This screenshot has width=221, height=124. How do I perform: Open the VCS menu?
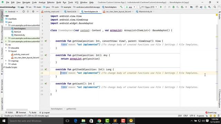[76, 2]
